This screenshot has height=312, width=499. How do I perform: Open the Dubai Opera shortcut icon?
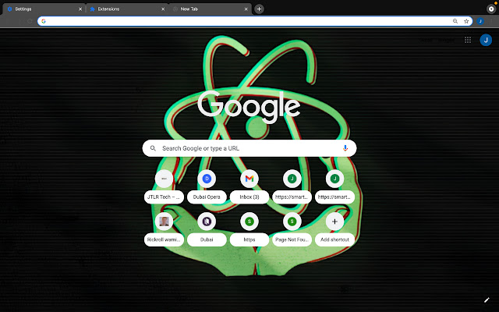pos(207,179)
